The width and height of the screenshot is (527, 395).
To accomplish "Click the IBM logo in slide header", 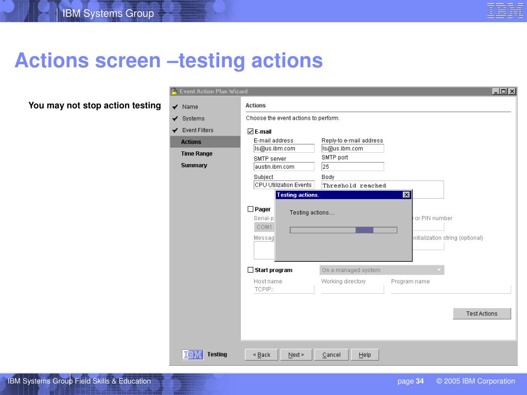I will tap(505, 11).
